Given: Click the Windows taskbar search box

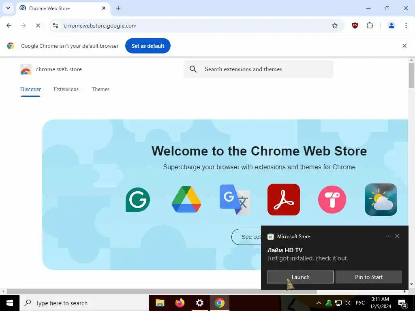Looking at the screenshot, I should [x=84, y=303].
